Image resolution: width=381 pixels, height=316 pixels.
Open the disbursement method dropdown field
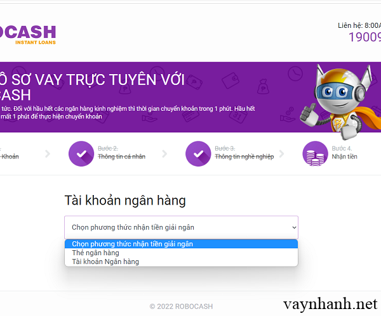(181, 227)
